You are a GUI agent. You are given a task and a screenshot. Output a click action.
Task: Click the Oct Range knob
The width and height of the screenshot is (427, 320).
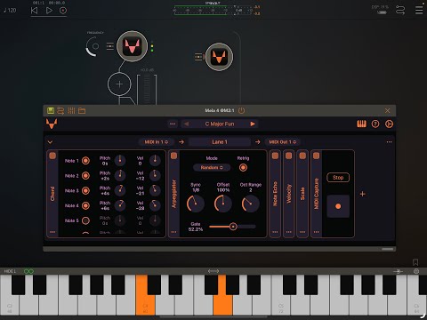pos(251,204)
